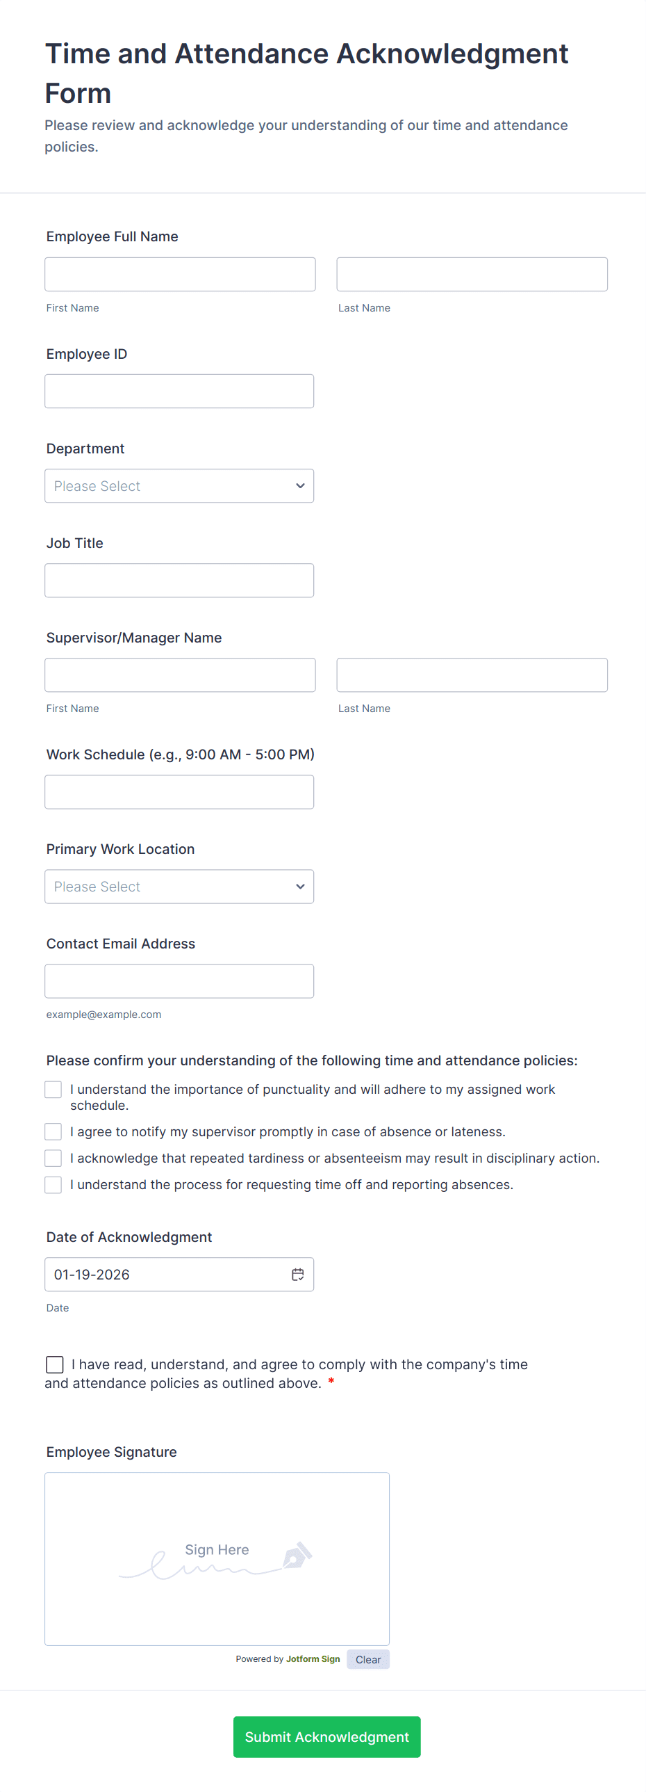Image resolution: width=646 pixels, height=1792 pixels.
Task: Check the punctuality understanding checkbox
Action: coord(53,1090)
